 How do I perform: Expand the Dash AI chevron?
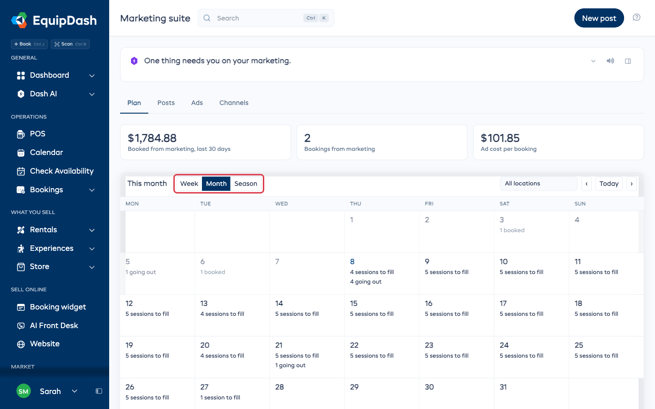point(92,95)
